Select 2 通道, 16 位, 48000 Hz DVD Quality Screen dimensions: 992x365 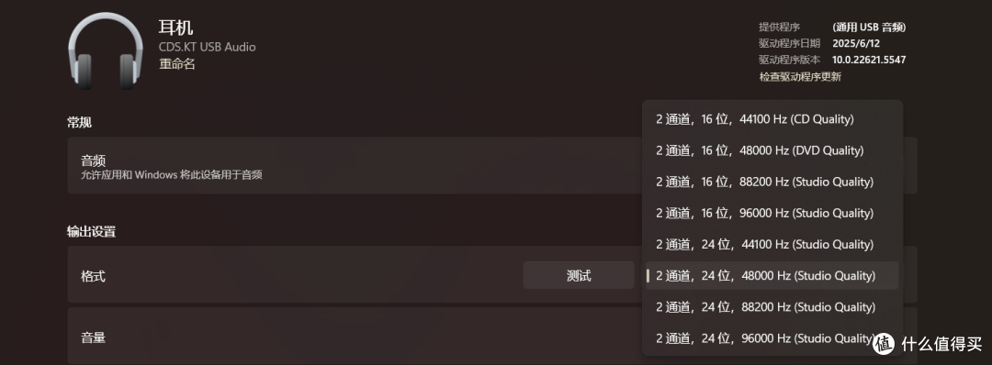(772, 150)
